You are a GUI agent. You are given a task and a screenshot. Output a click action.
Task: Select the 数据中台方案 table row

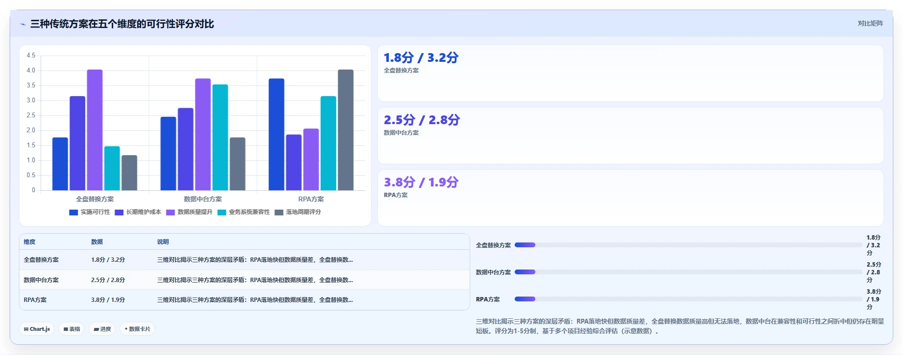244,280
